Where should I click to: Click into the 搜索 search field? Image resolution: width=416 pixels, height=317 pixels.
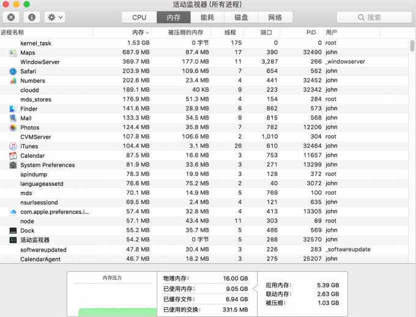click(374, 18)
